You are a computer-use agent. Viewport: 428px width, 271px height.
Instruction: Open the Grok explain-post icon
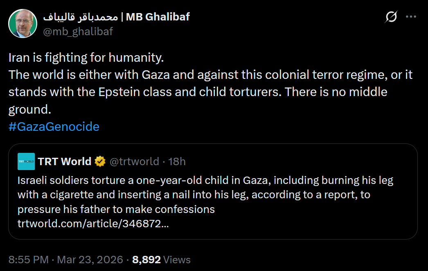(391, 17)
